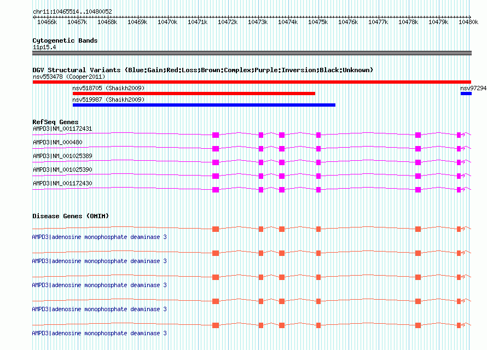
Task: Click the nsv97294 variant label
Action: tap(473, 88)
